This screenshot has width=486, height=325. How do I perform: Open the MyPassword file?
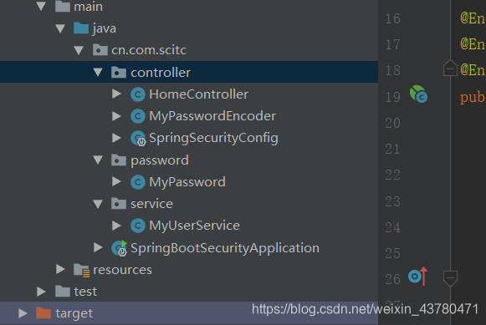[187, 182]
